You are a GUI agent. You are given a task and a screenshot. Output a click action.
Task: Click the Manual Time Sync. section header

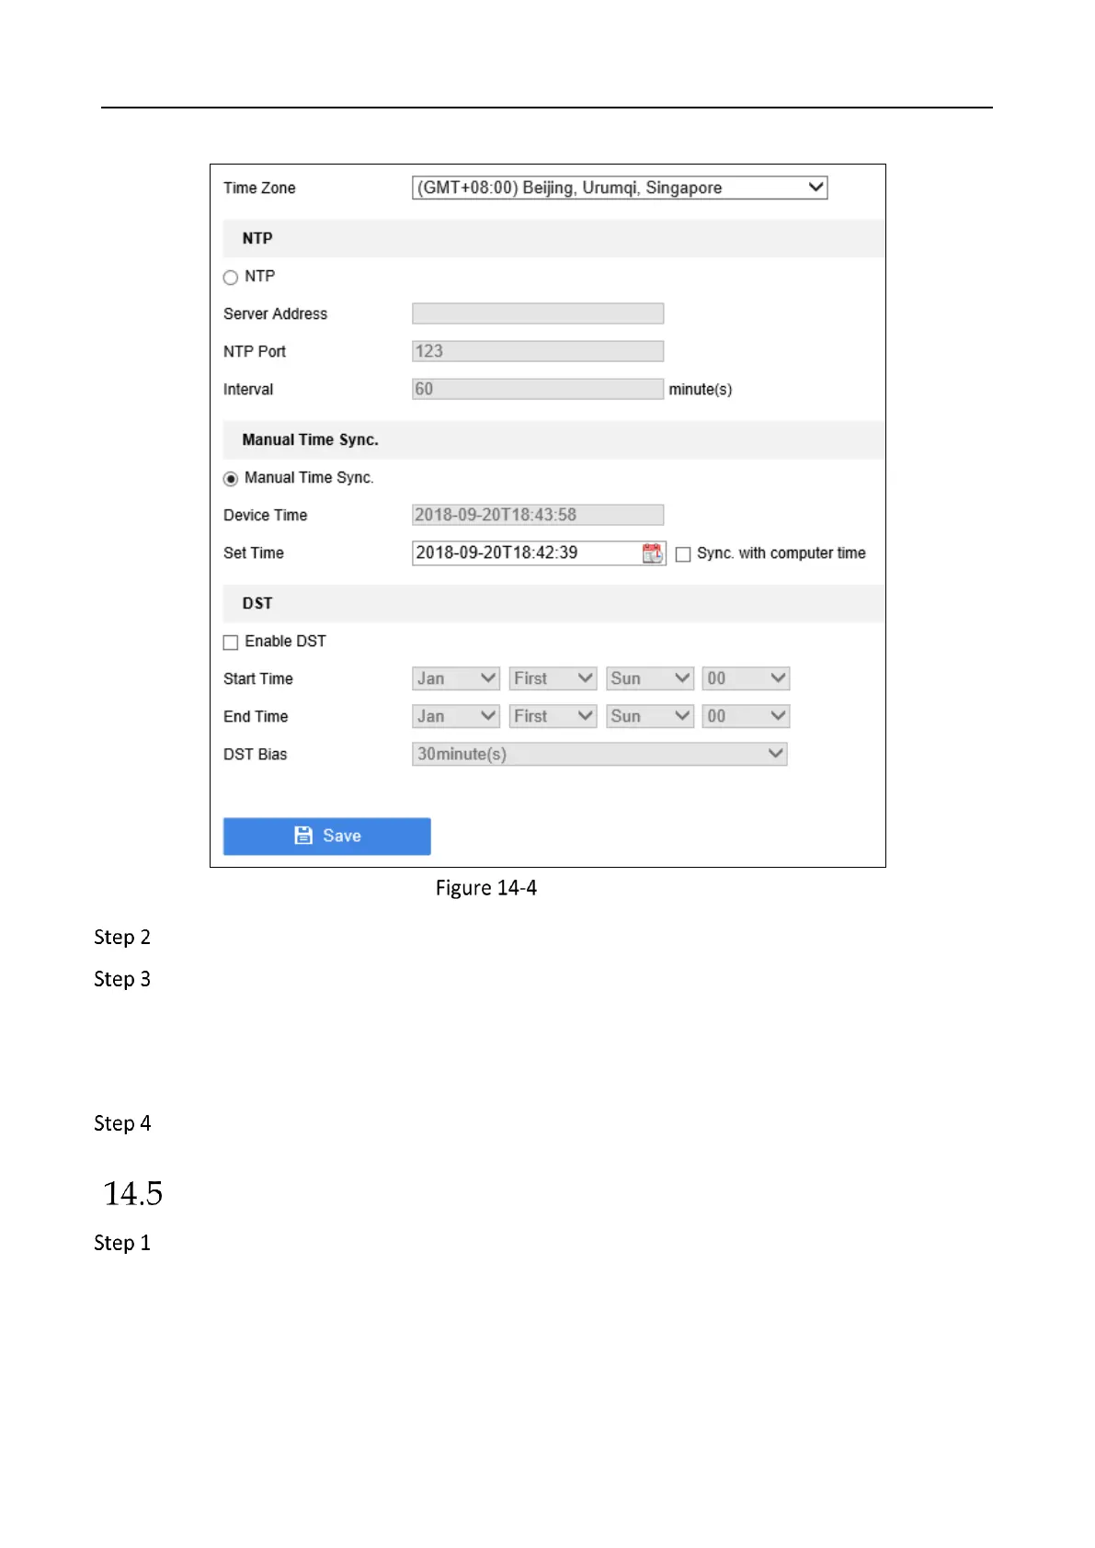553,439
